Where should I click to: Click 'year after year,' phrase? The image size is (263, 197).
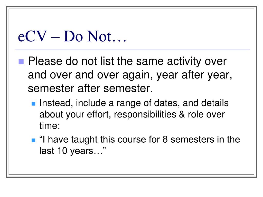[194, 75]
